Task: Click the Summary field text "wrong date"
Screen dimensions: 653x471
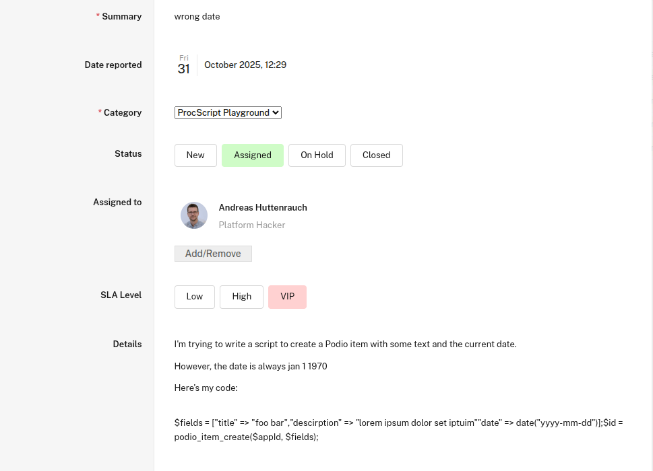Action: [197, 16]
